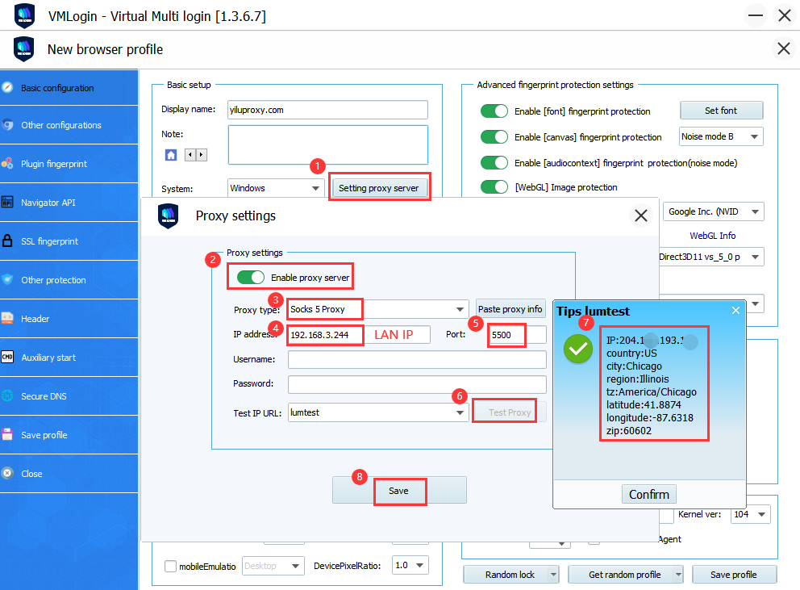This screenshot has height=590, width=800.
Task: Toggle Enable proxy server switch
Action: tap(251, 278)
